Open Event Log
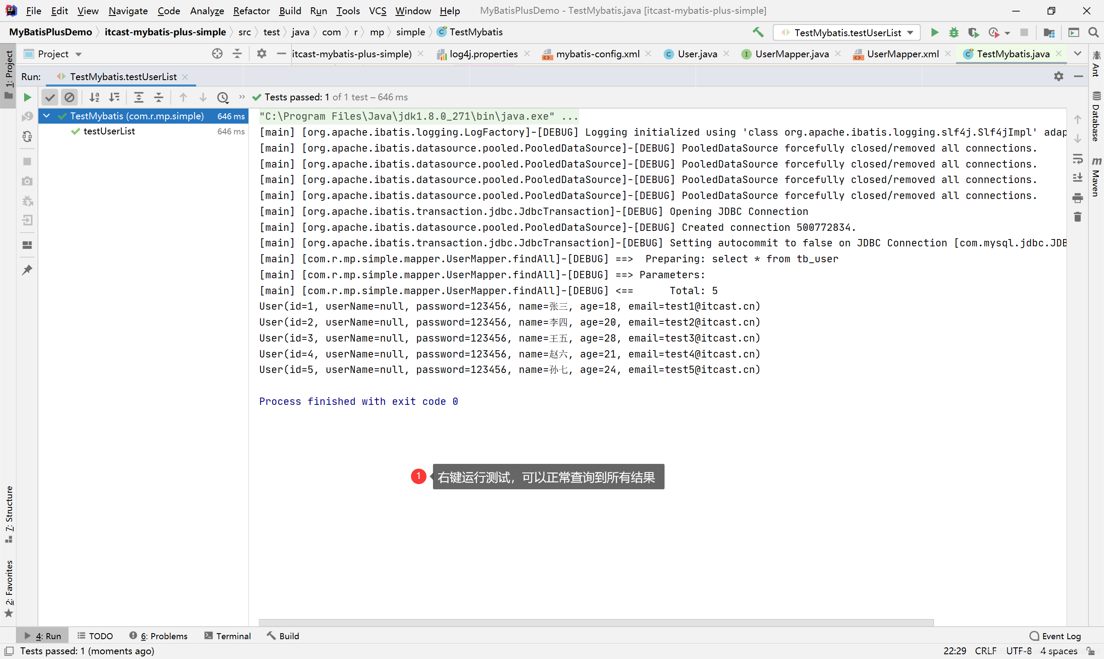 coord(1055,636)
